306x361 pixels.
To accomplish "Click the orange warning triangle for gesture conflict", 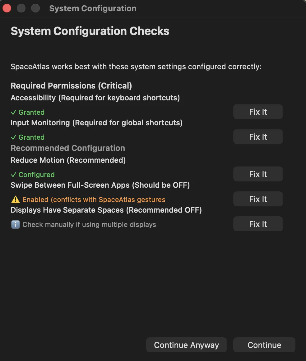I will 14,200.
